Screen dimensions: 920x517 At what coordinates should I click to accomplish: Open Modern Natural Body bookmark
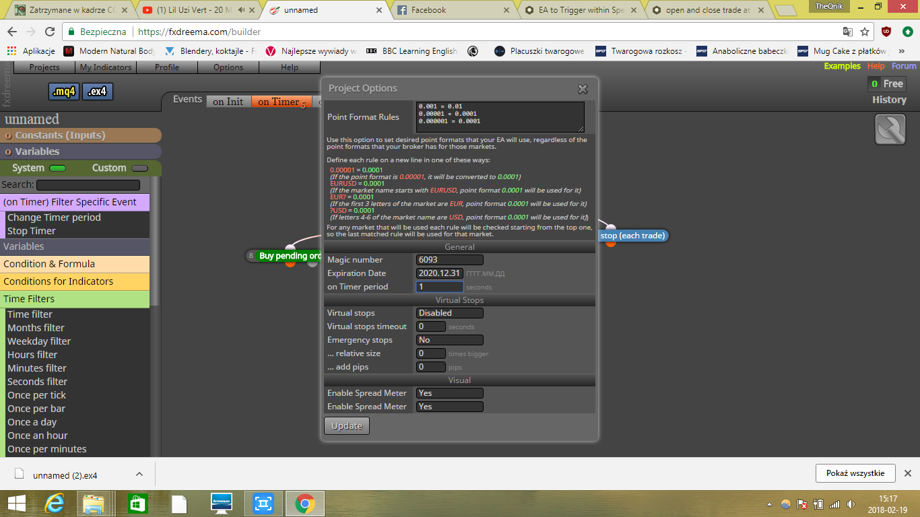click(110, 50)
